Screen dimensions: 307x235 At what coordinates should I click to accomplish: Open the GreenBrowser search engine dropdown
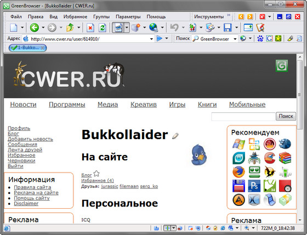click(235, 39)
